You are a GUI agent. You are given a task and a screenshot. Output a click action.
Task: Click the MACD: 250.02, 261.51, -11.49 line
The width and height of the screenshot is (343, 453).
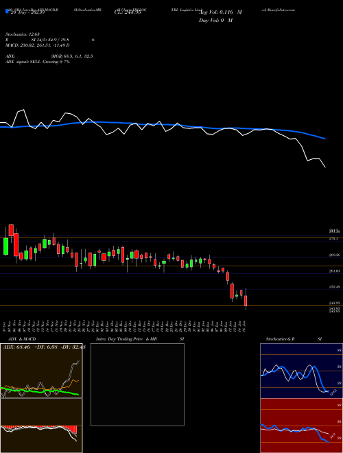tap(38, 45)
